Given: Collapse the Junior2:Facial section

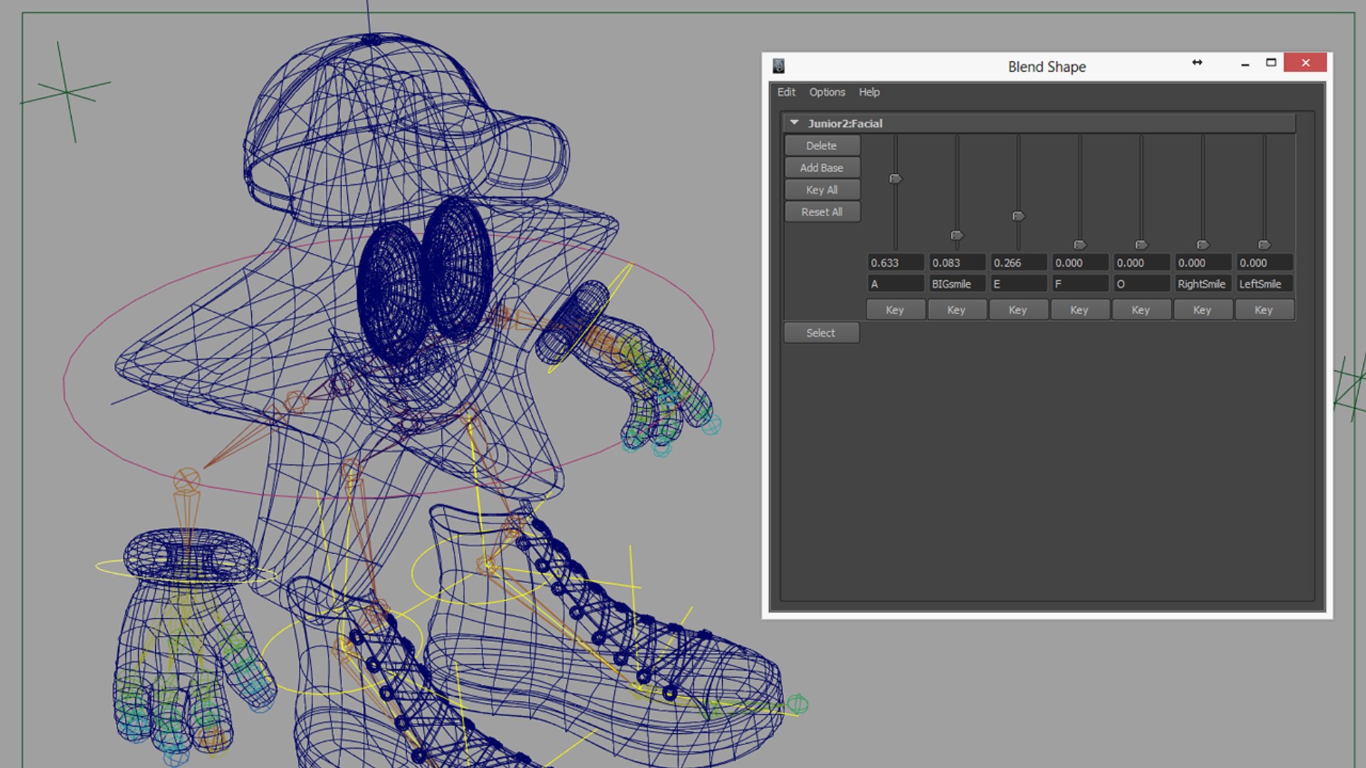Looking at the screenshot, I should (794, 123).
